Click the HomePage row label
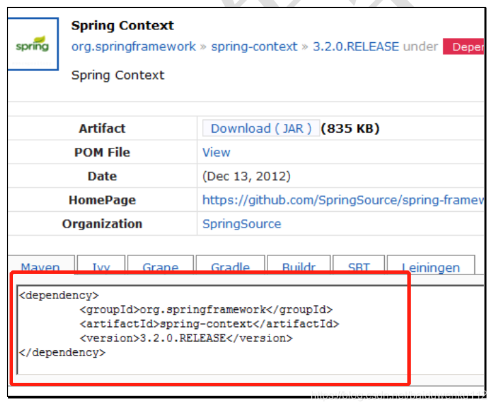Image resolution: width=494 pixels, height=408 pixels. 102,200
